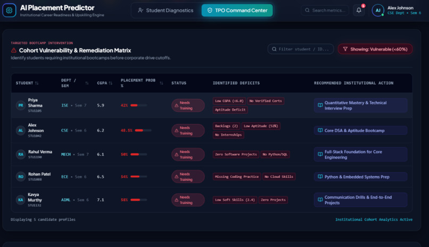Image resolution: width=429 pixels, height=247 pixels.
Task: Click warning icon in Rahul Verma's status badge
Action: (x=177, y=154)
